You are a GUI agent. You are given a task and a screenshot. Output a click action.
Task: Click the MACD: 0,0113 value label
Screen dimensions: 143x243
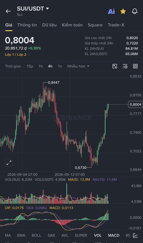[61, 208]
